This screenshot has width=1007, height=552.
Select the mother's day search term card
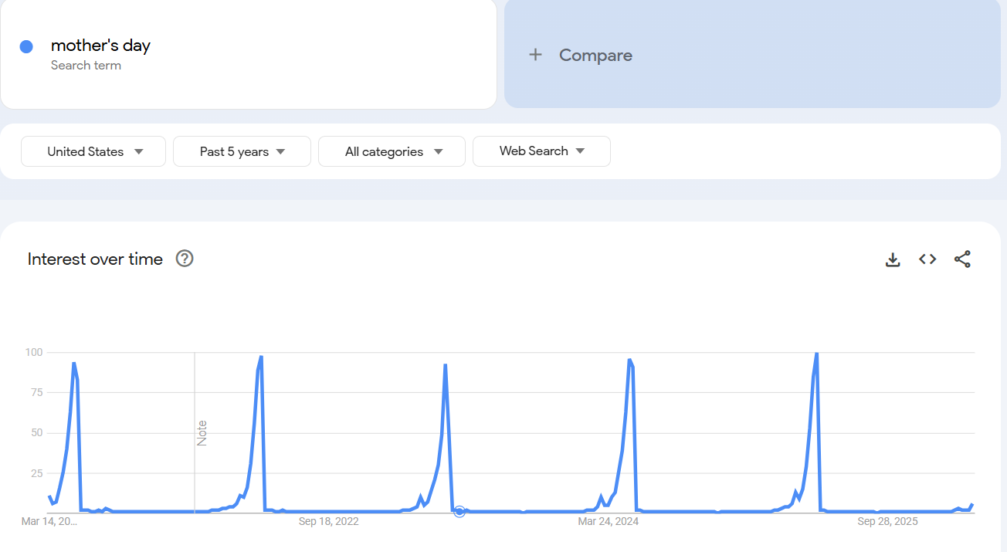pyautogui.click(x=249, y=54)
